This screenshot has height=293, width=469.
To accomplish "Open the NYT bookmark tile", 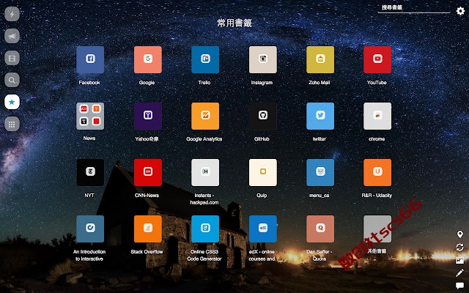I will pyautogui.click(x=90, y=173).
